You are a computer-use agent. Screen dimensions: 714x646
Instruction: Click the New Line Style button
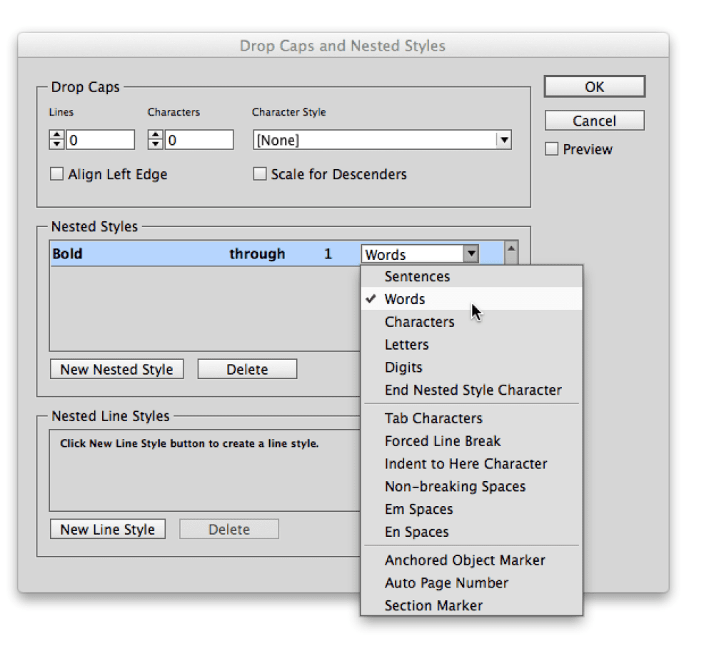pyautogui.click(x=107, y=529)
